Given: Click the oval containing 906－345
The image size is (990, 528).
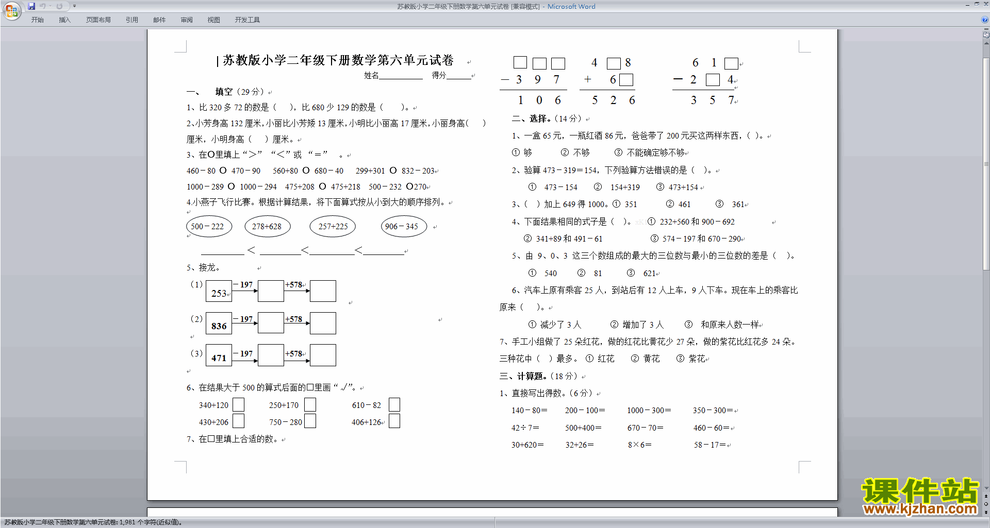Looking at the screenshot, I should [404, 227].
